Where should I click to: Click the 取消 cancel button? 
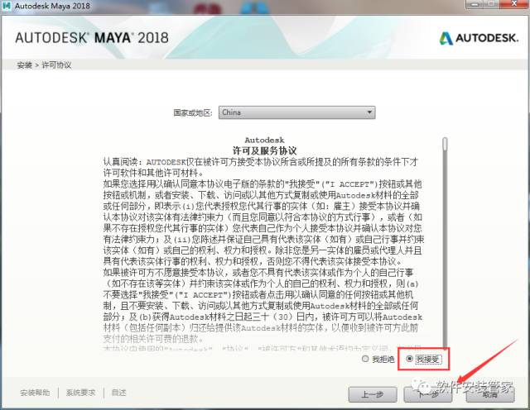[490, 394]
